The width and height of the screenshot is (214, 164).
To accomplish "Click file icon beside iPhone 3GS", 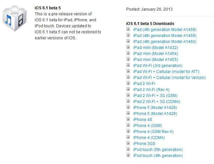I will pos(128,143).
